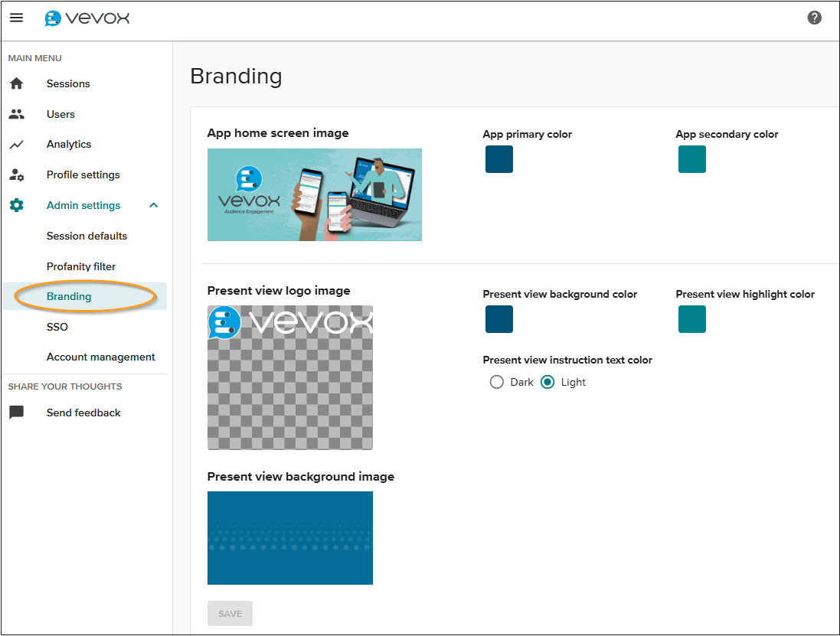The image size is (840, 636).
Task: Open the help question mark icon
Action: tap(814, 18)
